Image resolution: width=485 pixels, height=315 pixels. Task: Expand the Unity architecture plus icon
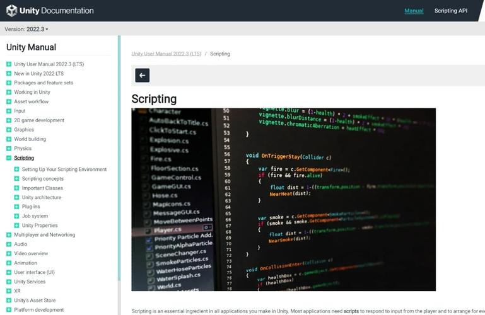tap(16, 197)
